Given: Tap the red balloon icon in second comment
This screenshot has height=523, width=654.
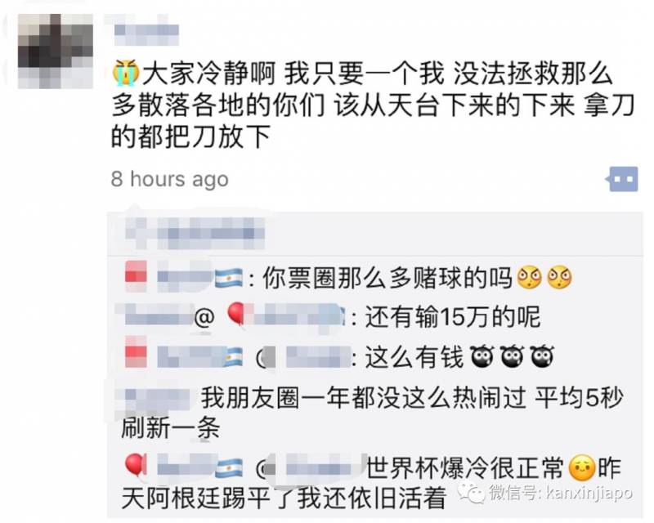Looking at the screenshot, I should 236,315.
